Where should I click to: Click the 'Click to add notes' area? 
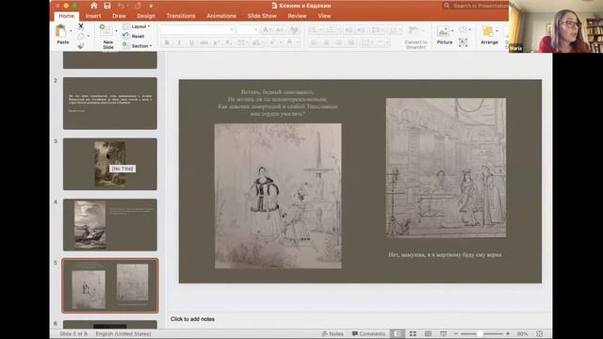click(192, 319)
